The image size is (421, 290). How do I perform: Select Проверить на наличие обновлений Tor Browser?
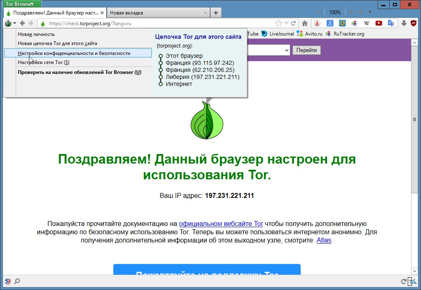click(79, 72)
